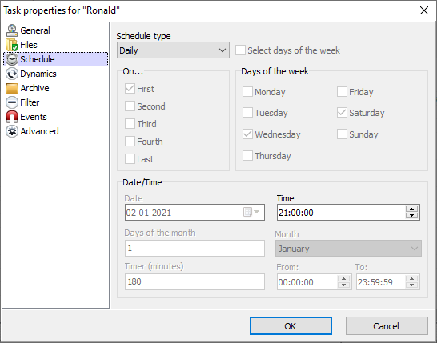Open the Month January dropdown
The width and height of the screenshot is (437, 343).
click(348, 249)
